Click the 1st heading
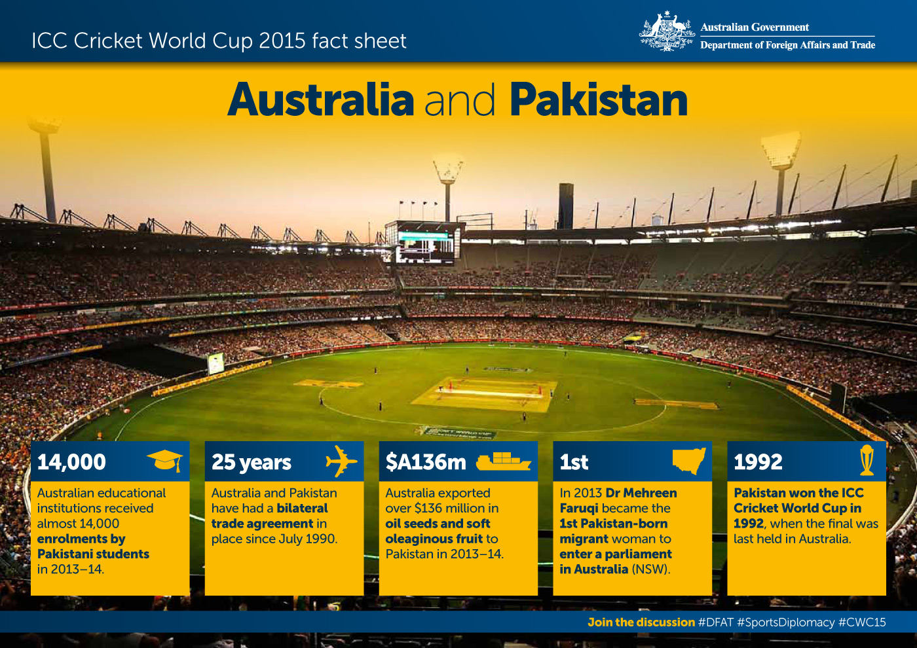The image size is (917, 648). click(x=574, y=462)
